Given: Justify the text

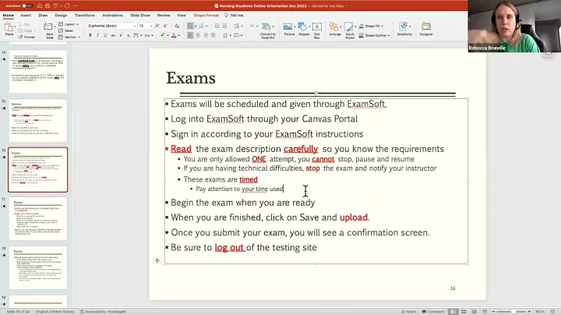Looking at the screenshot, I should click(x=213, y=35).
